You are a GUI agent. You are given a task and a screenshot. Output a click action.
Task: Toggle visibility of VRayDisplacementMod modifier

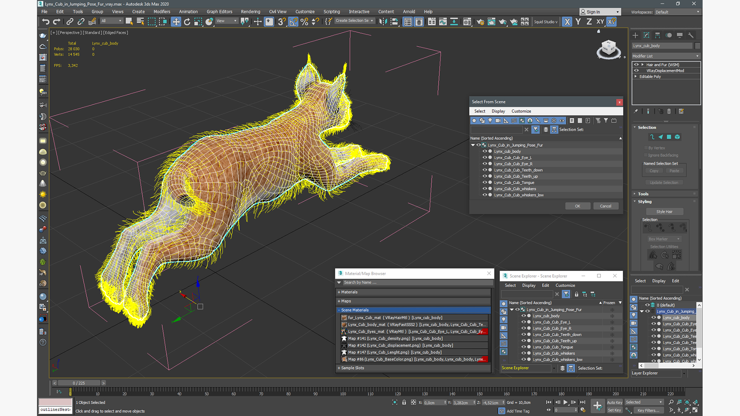(636, 70)
